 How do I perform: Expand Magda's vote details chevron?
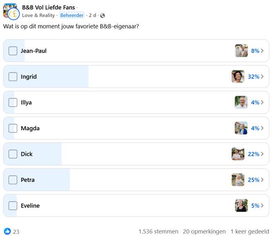pos(262,128)
